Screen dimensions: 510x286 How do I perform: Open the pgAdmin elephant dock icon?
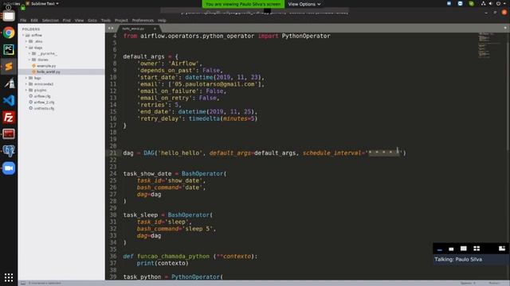click(x=9, y=151)
